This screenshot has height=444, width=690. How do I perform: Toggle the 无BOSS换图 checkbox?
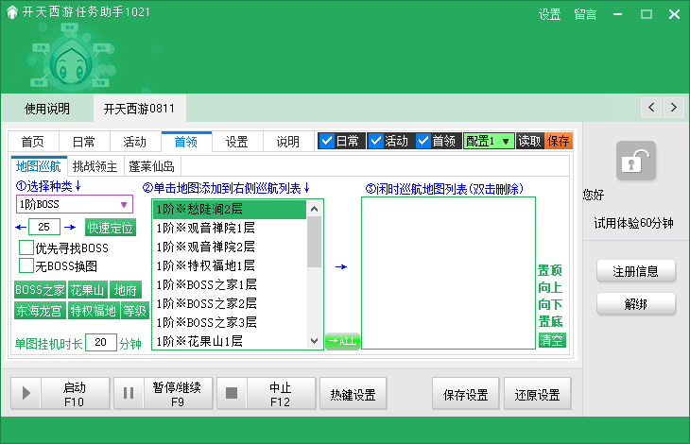pyautogui.click(x=26, y=265)
